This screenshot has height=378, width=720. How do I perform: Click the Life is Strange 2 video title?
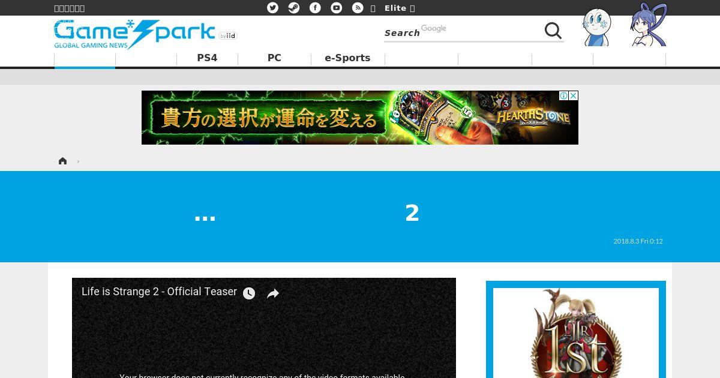159,292
